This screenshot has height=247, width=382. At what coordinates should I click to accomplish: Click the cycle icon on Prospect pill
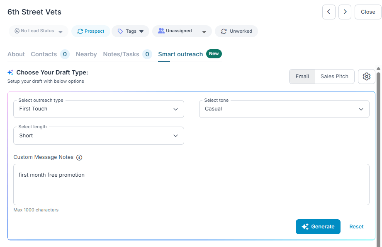80,31
